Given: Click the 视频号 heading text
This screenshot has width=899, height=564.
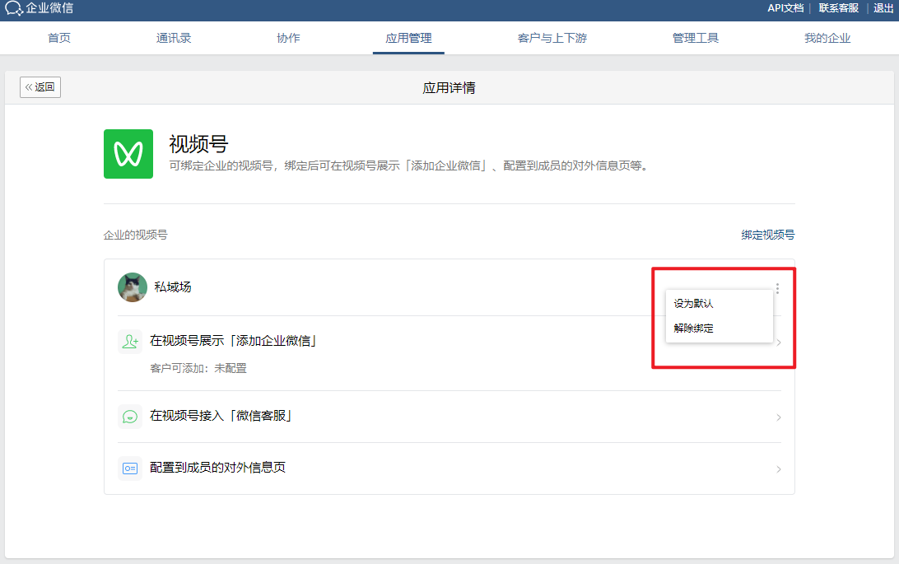Looking at the screenshot, I should click(x=199, y=144).
